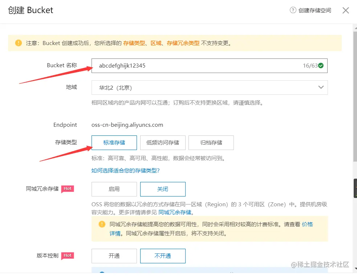The height and width of the screenshot is (276, 357).
Task: Click the scrollbar down arrow
Action: pos(356,269)
